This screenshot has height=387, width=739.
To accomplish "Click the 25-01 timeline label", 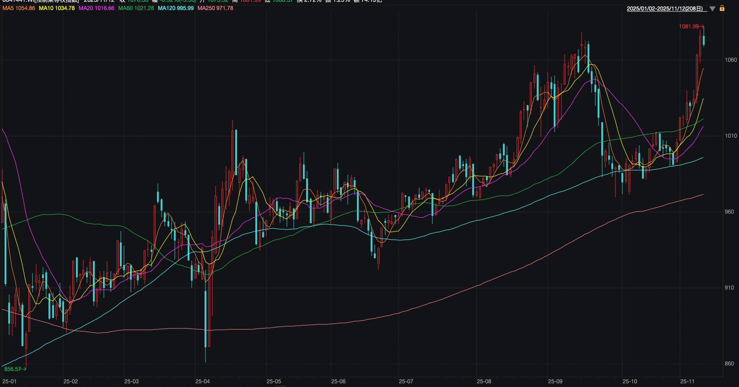I will point(9,382).
